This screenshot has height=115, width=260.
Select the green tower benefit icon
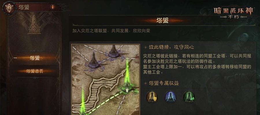click(189, 97)
